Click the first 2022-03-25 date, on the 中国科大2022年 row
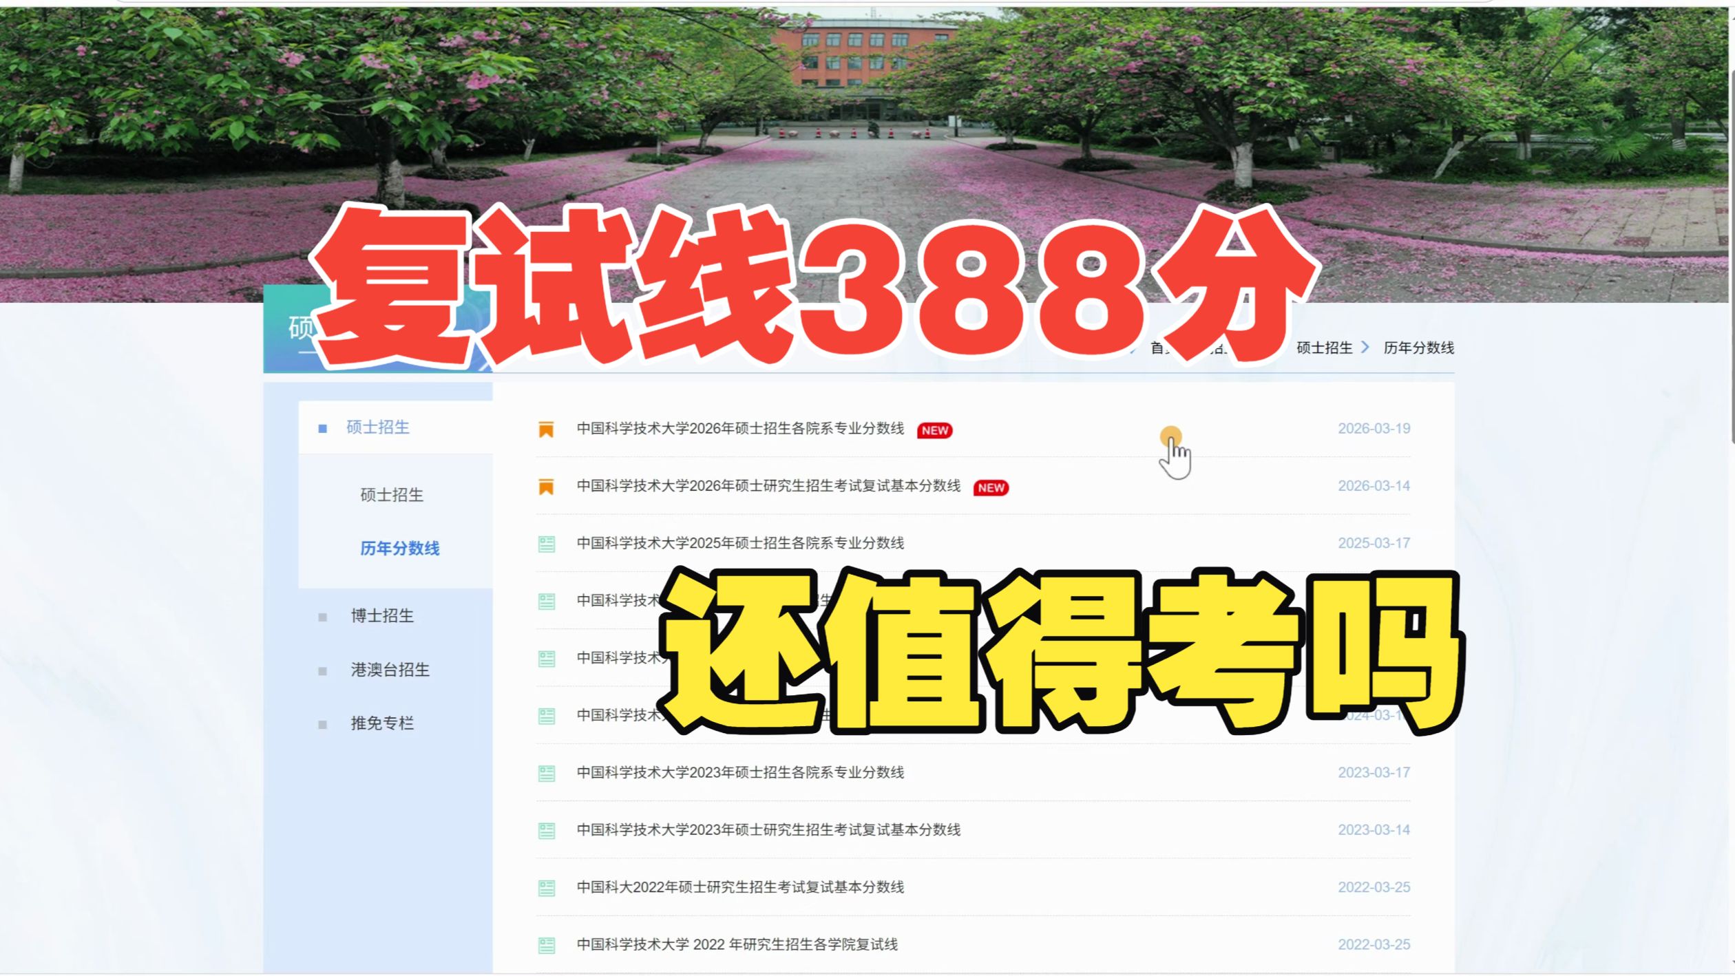The height and width of the screenshot is (976, 1735). [1374, 887]
